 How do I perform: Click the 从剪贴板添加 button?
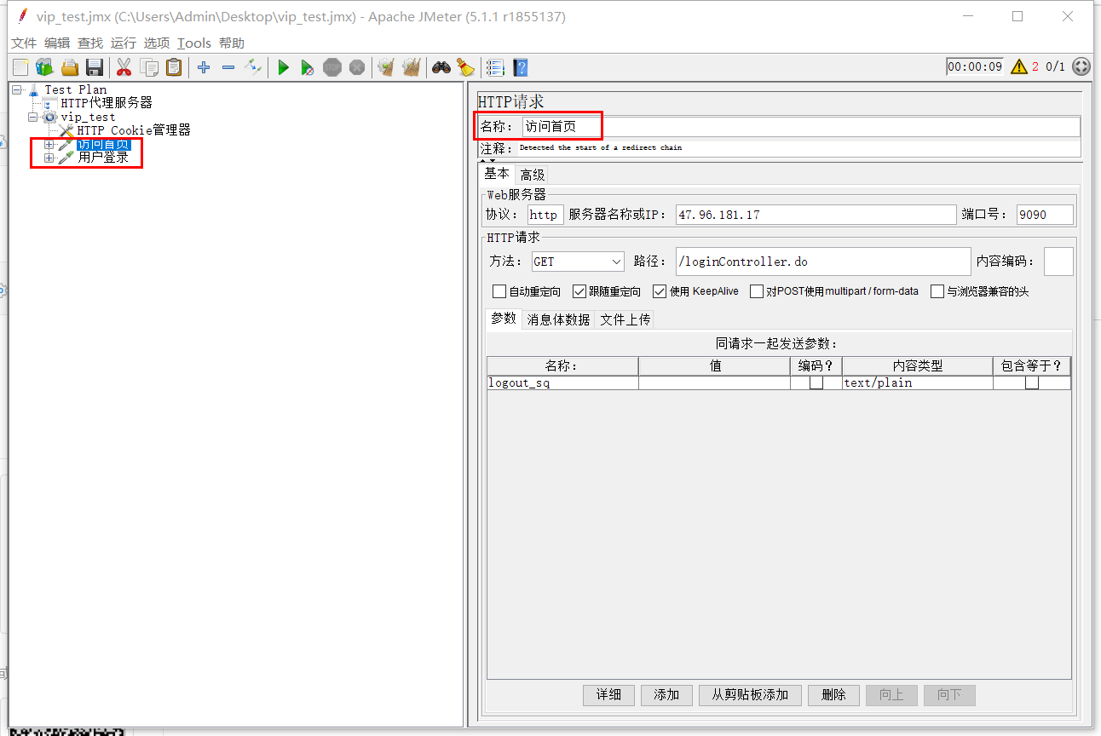tap(750, 695)
